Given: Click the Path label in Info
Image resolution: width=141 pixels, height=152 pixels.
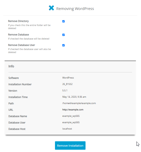Looking at the screenshot, I should coord(11,104).
